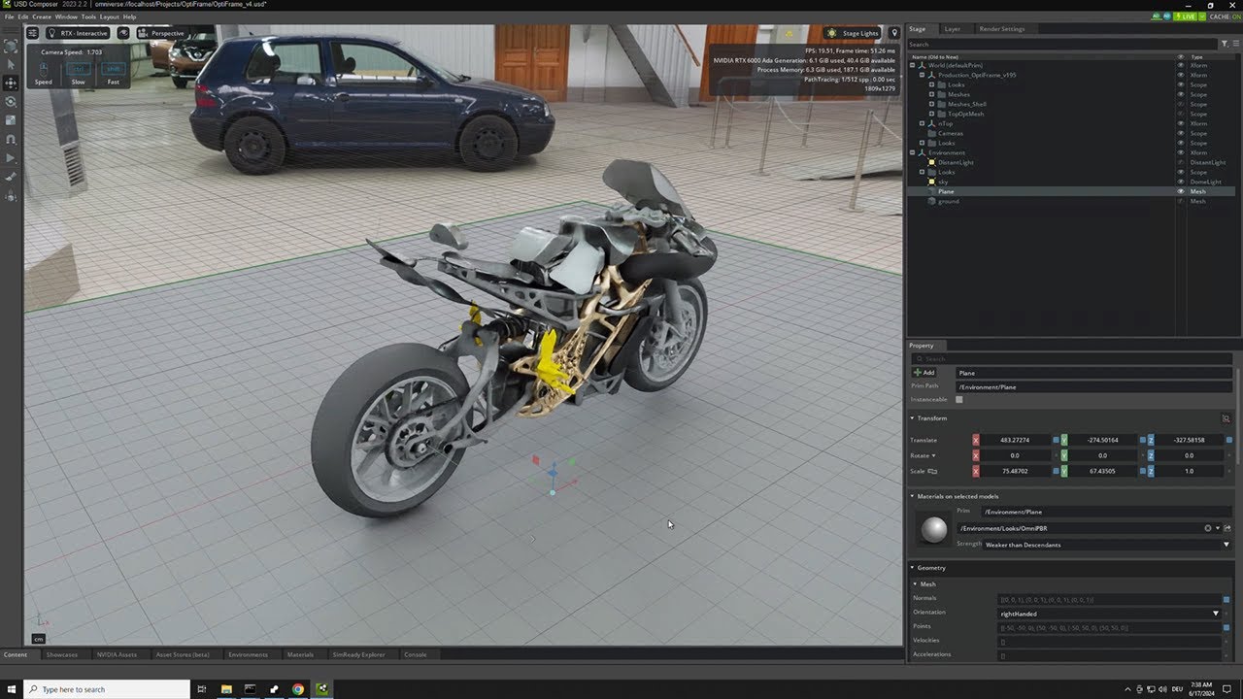The width and height of the screenshot is (1243, 699).
Task: Show the hidden TopOptMesh scope
Action: 1182,114
